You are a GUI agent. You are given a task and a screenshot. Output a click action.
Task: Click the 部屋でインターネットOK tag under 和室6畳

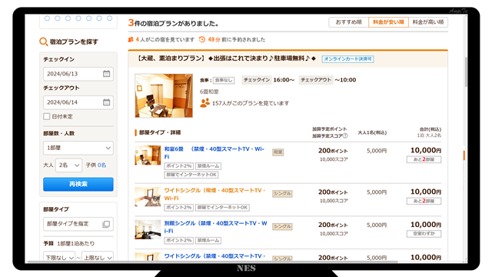191,175
